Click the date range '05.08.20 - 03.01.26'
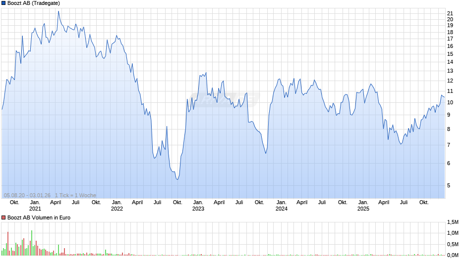 (x=27, y=195)
